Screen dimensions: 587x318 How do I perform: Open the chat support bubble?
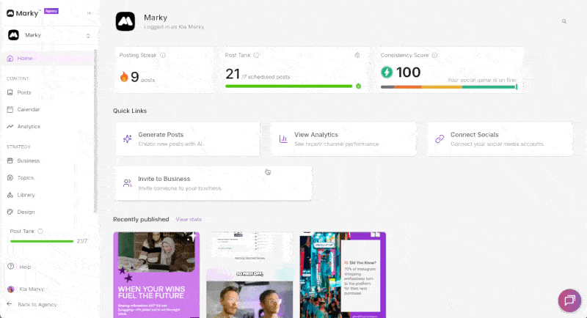(569, 300)
